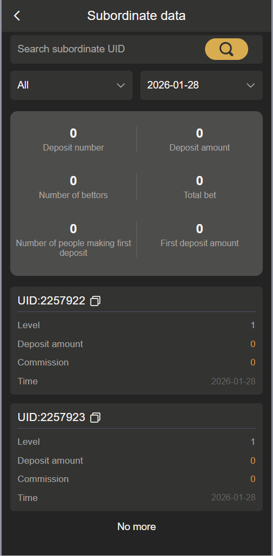
Task: Click the Subordinate data page title
Action: pos(136,16)
